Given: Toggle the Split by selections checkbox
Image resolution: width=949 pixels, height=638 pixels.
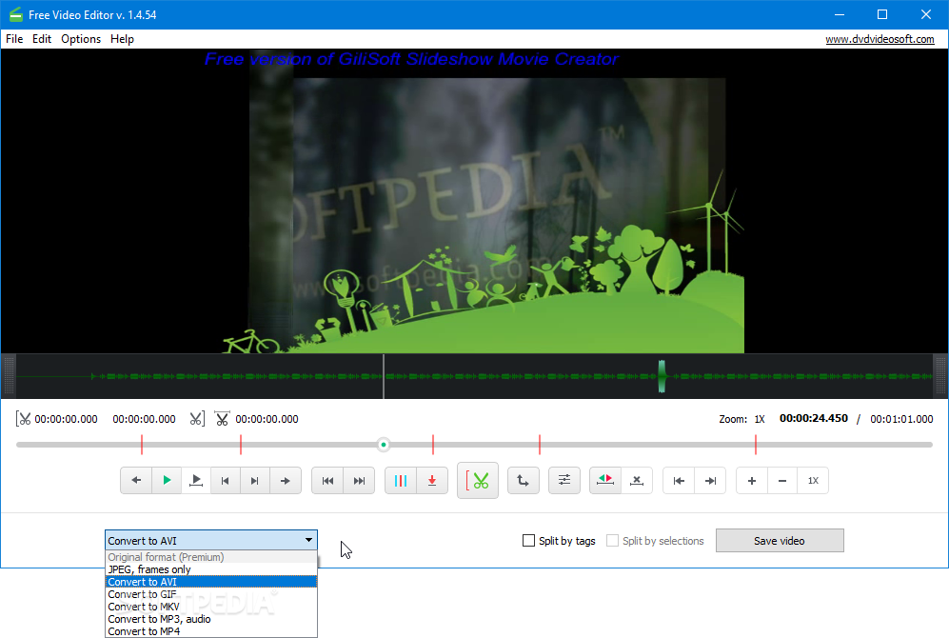Looking at the screenshot, I should pyautogui.click(x=612, y=541).
